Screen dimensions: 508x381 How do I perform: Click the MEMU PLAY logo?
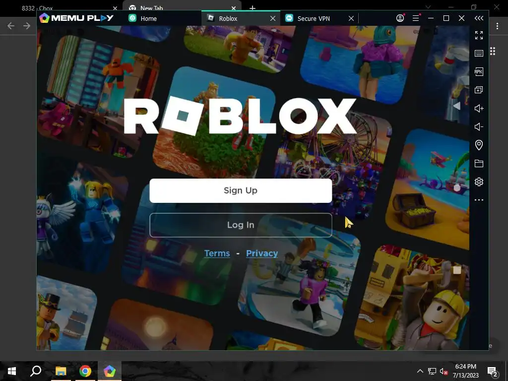(x=76, y=18)
